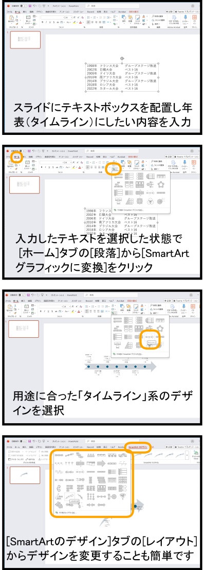Viewport: 204px width, 570px height.
Task: Click 記録 button in first screenshot
Action: tap(169, 12)
